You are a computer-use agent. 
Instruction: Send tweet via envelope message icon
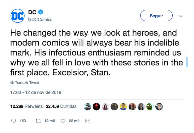point(87,121)
